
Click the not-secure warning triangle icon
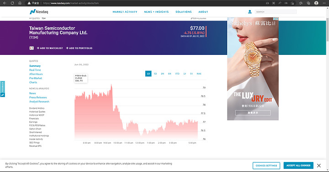point(29,3)
